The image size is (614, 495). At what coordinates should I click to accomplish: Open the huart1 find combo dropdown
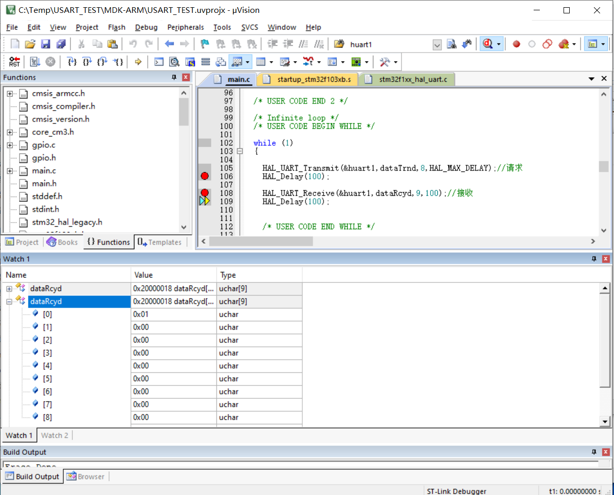coord(437,45)
